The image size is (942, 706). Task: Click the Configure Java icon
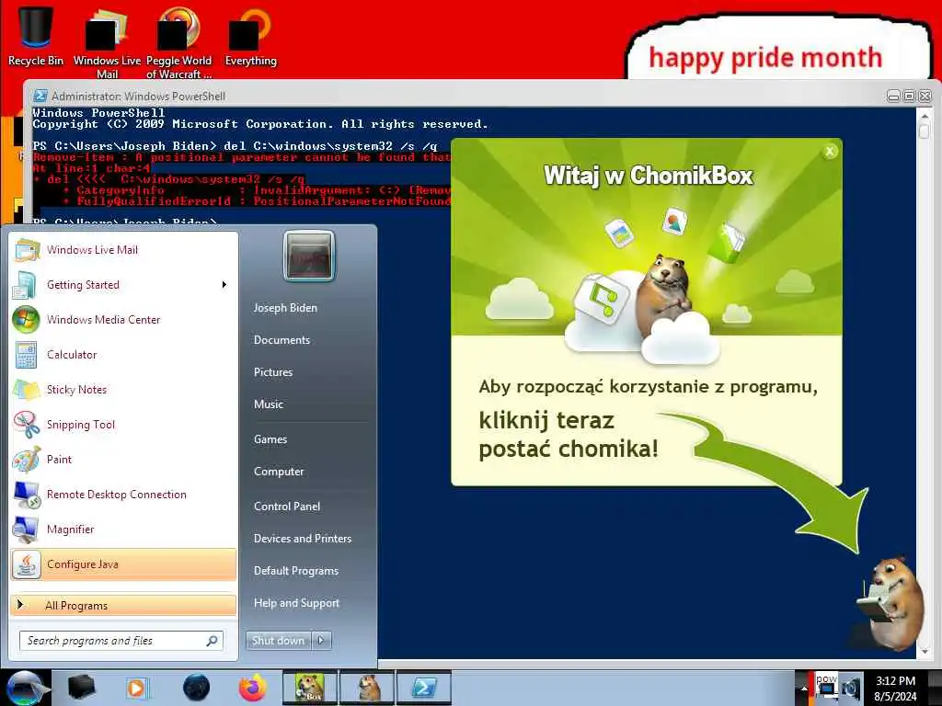click(x=27, y=564)
